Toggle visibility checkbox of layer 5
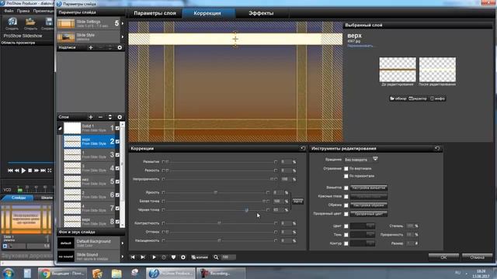The height and width of the screenshot is (279, 497). pos(117,181)
